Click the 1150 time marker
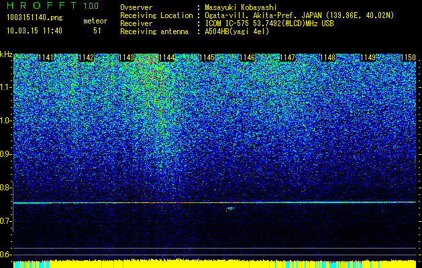This screenshot has height=268, width=422. point(409,58)
